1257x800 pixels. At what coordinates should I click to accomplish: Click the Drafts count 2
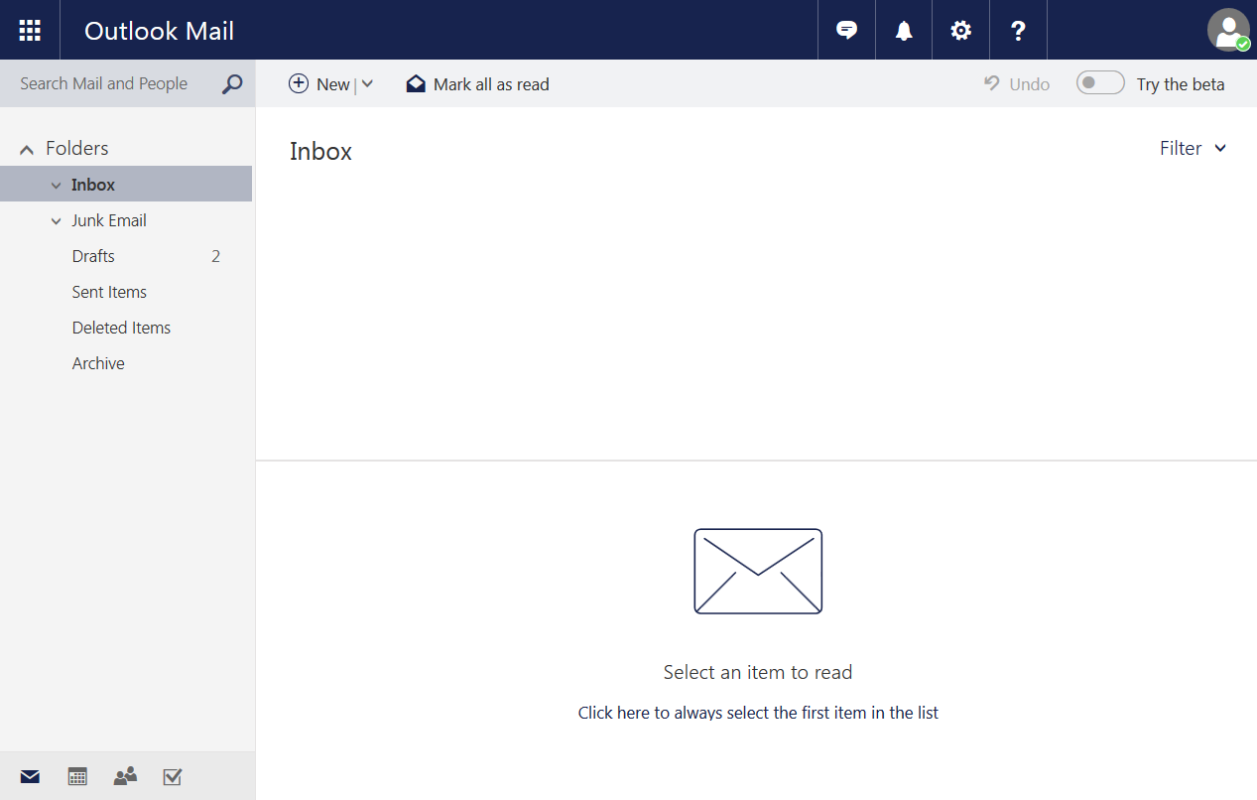[x=216, y=256]
